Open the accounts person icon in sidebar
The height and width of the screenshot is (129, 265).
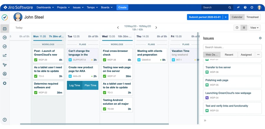click(x=5, y=74)
